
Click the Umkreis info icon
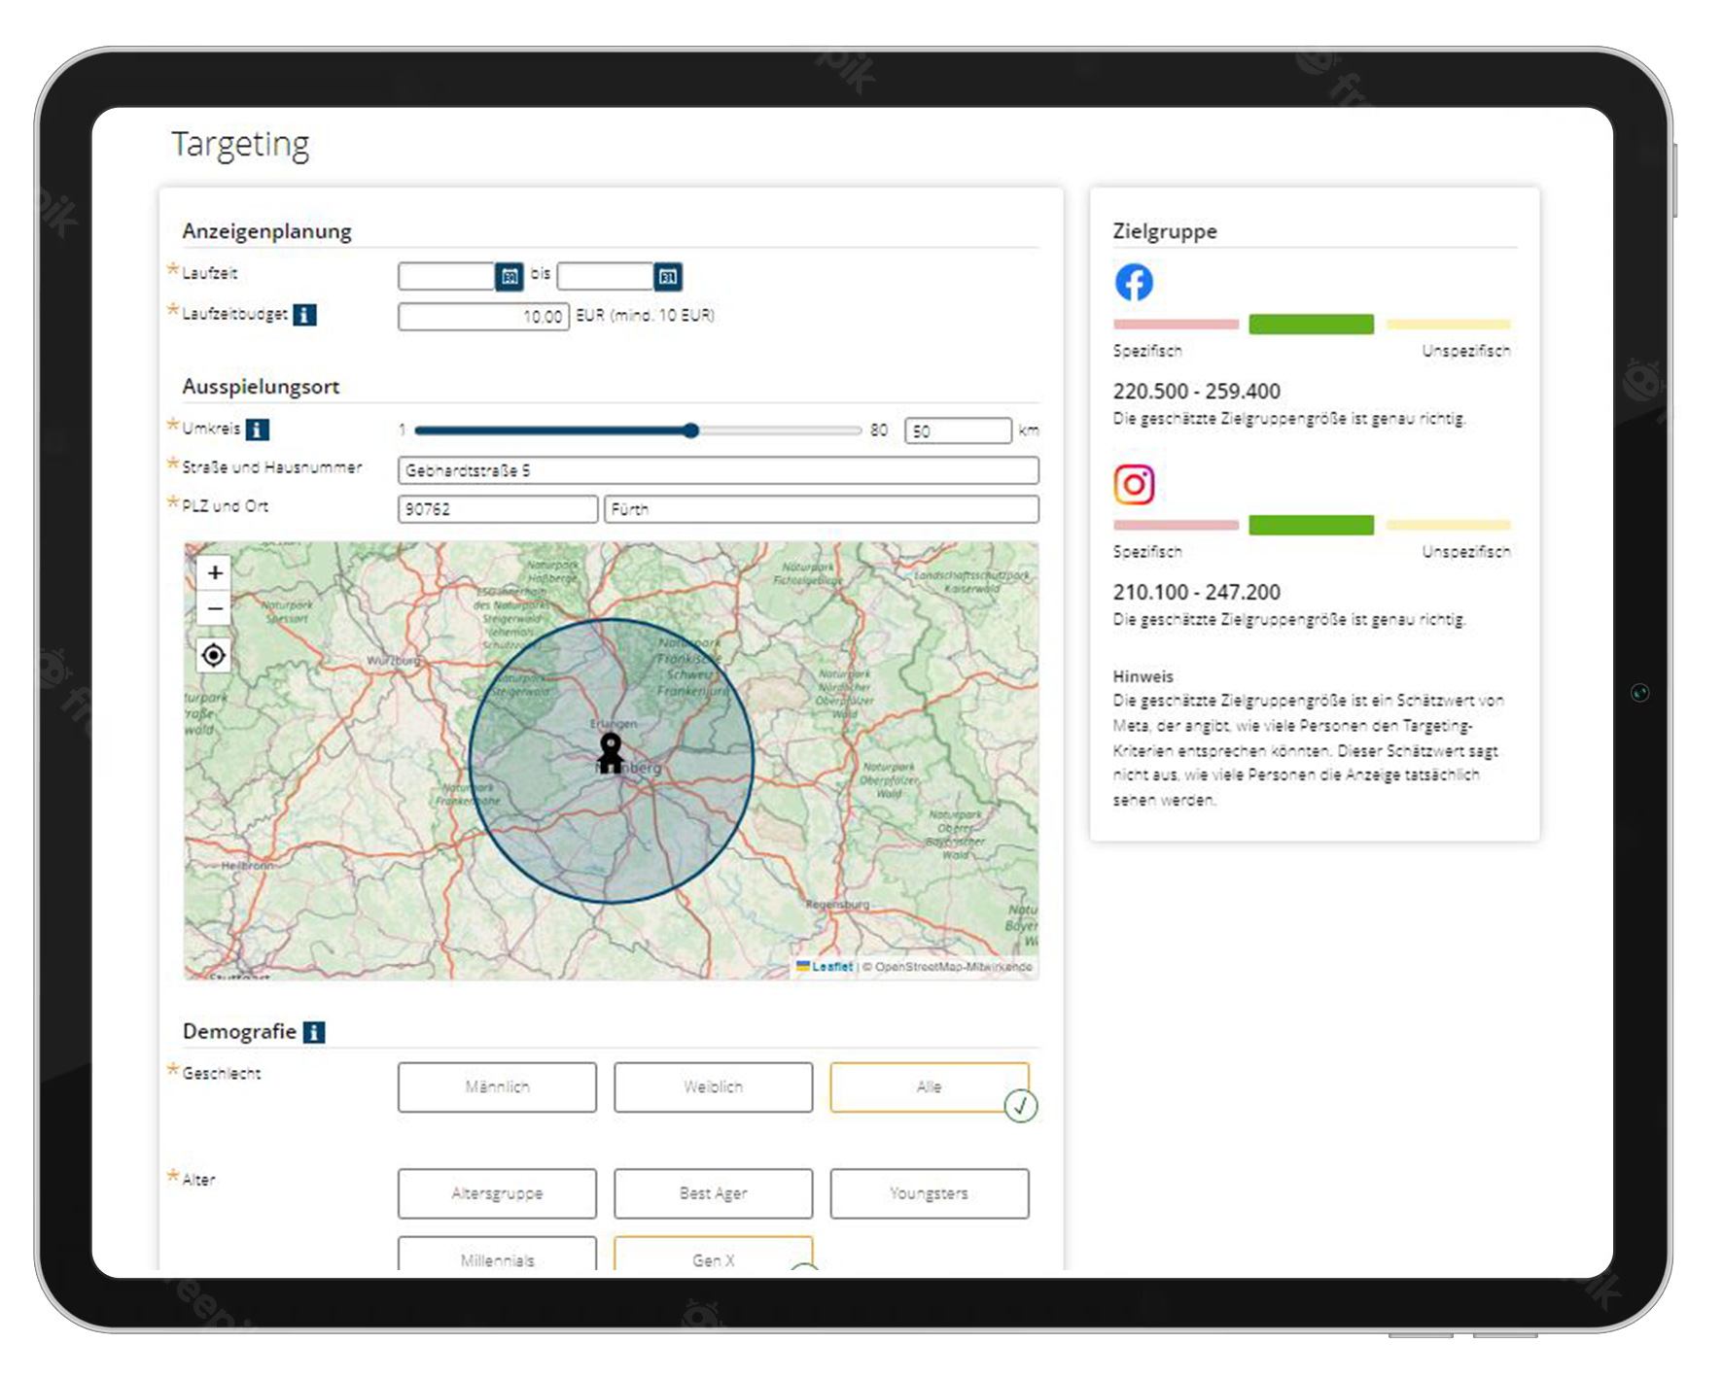pos(258,429)
